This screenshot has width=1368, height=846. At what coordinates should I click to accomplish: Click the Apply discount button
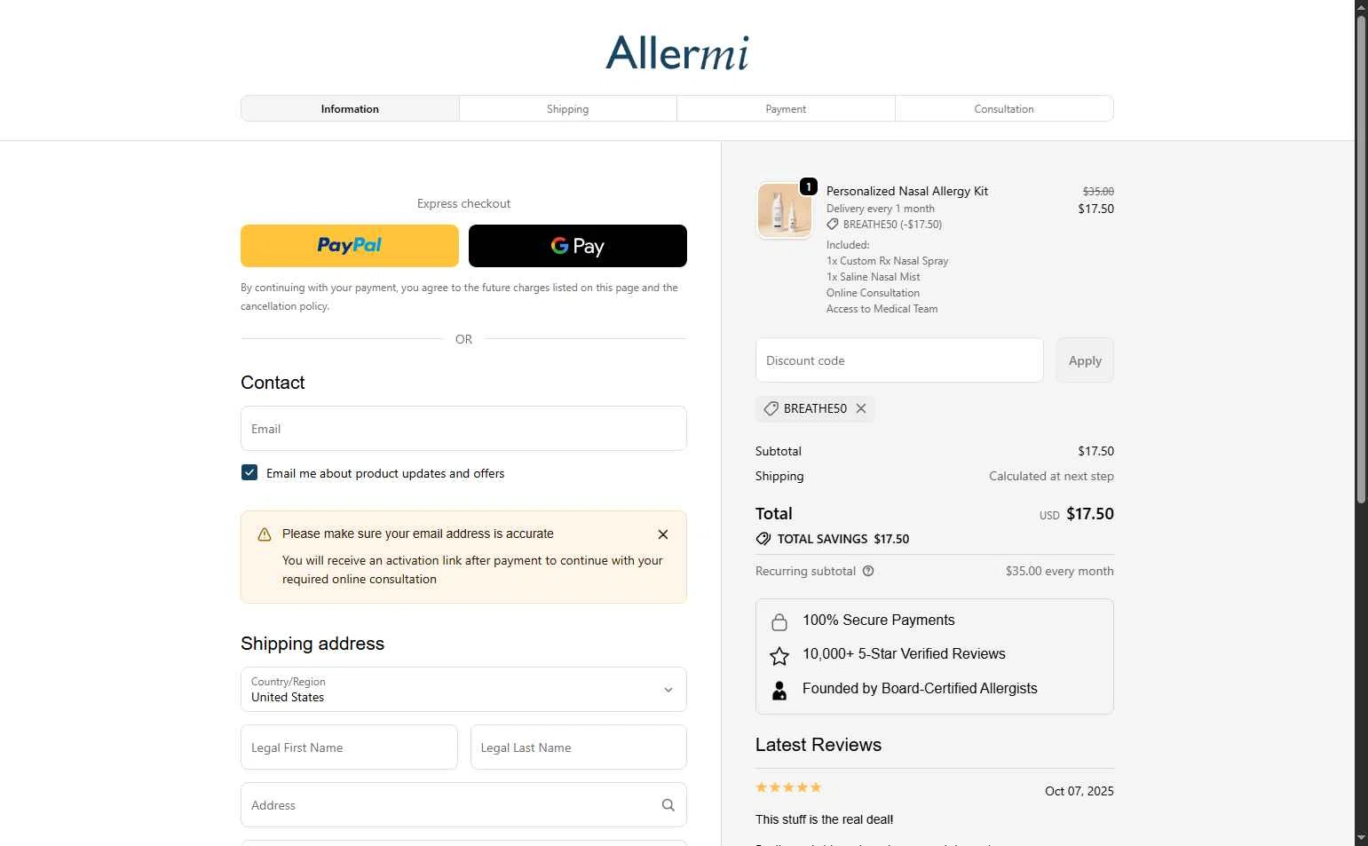pos(1085,360)
